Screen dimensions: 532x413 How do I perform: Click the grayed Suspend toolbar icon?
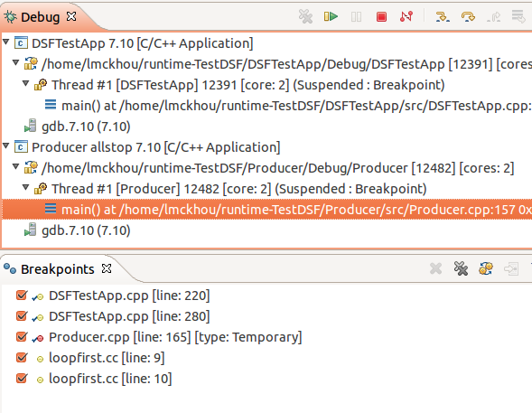pos(356,16)
